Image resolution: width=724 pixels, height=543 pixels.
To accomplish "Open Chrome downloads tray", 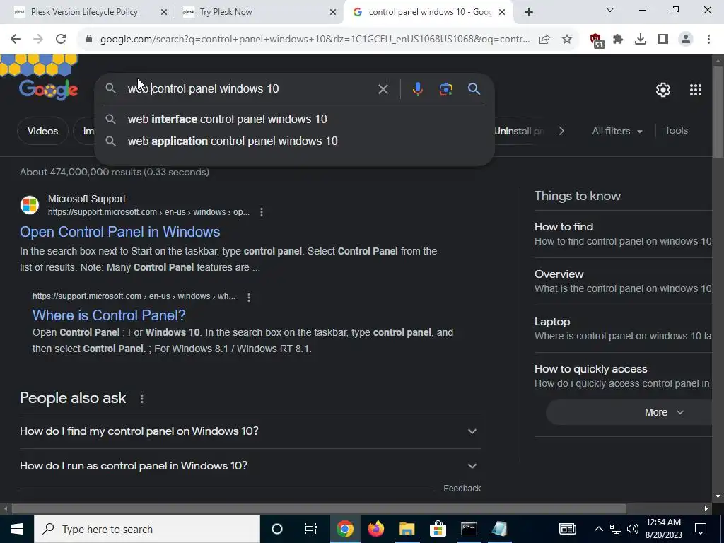I will pos(641,40).
